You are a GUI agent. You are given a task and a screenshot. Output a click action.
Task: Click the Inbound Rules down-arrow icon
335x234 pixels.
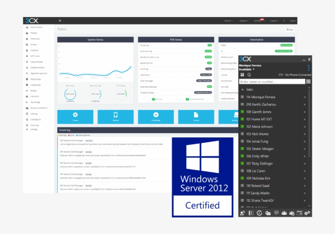[x=27, y=62]
